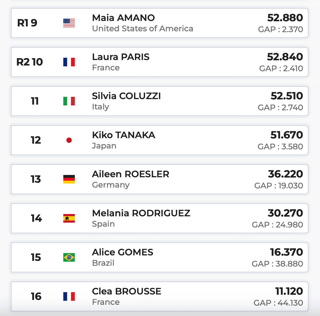Select the Laura PARIS name link
The width and height of the screenshot is (320, 316).
click(x=121, y=57)
